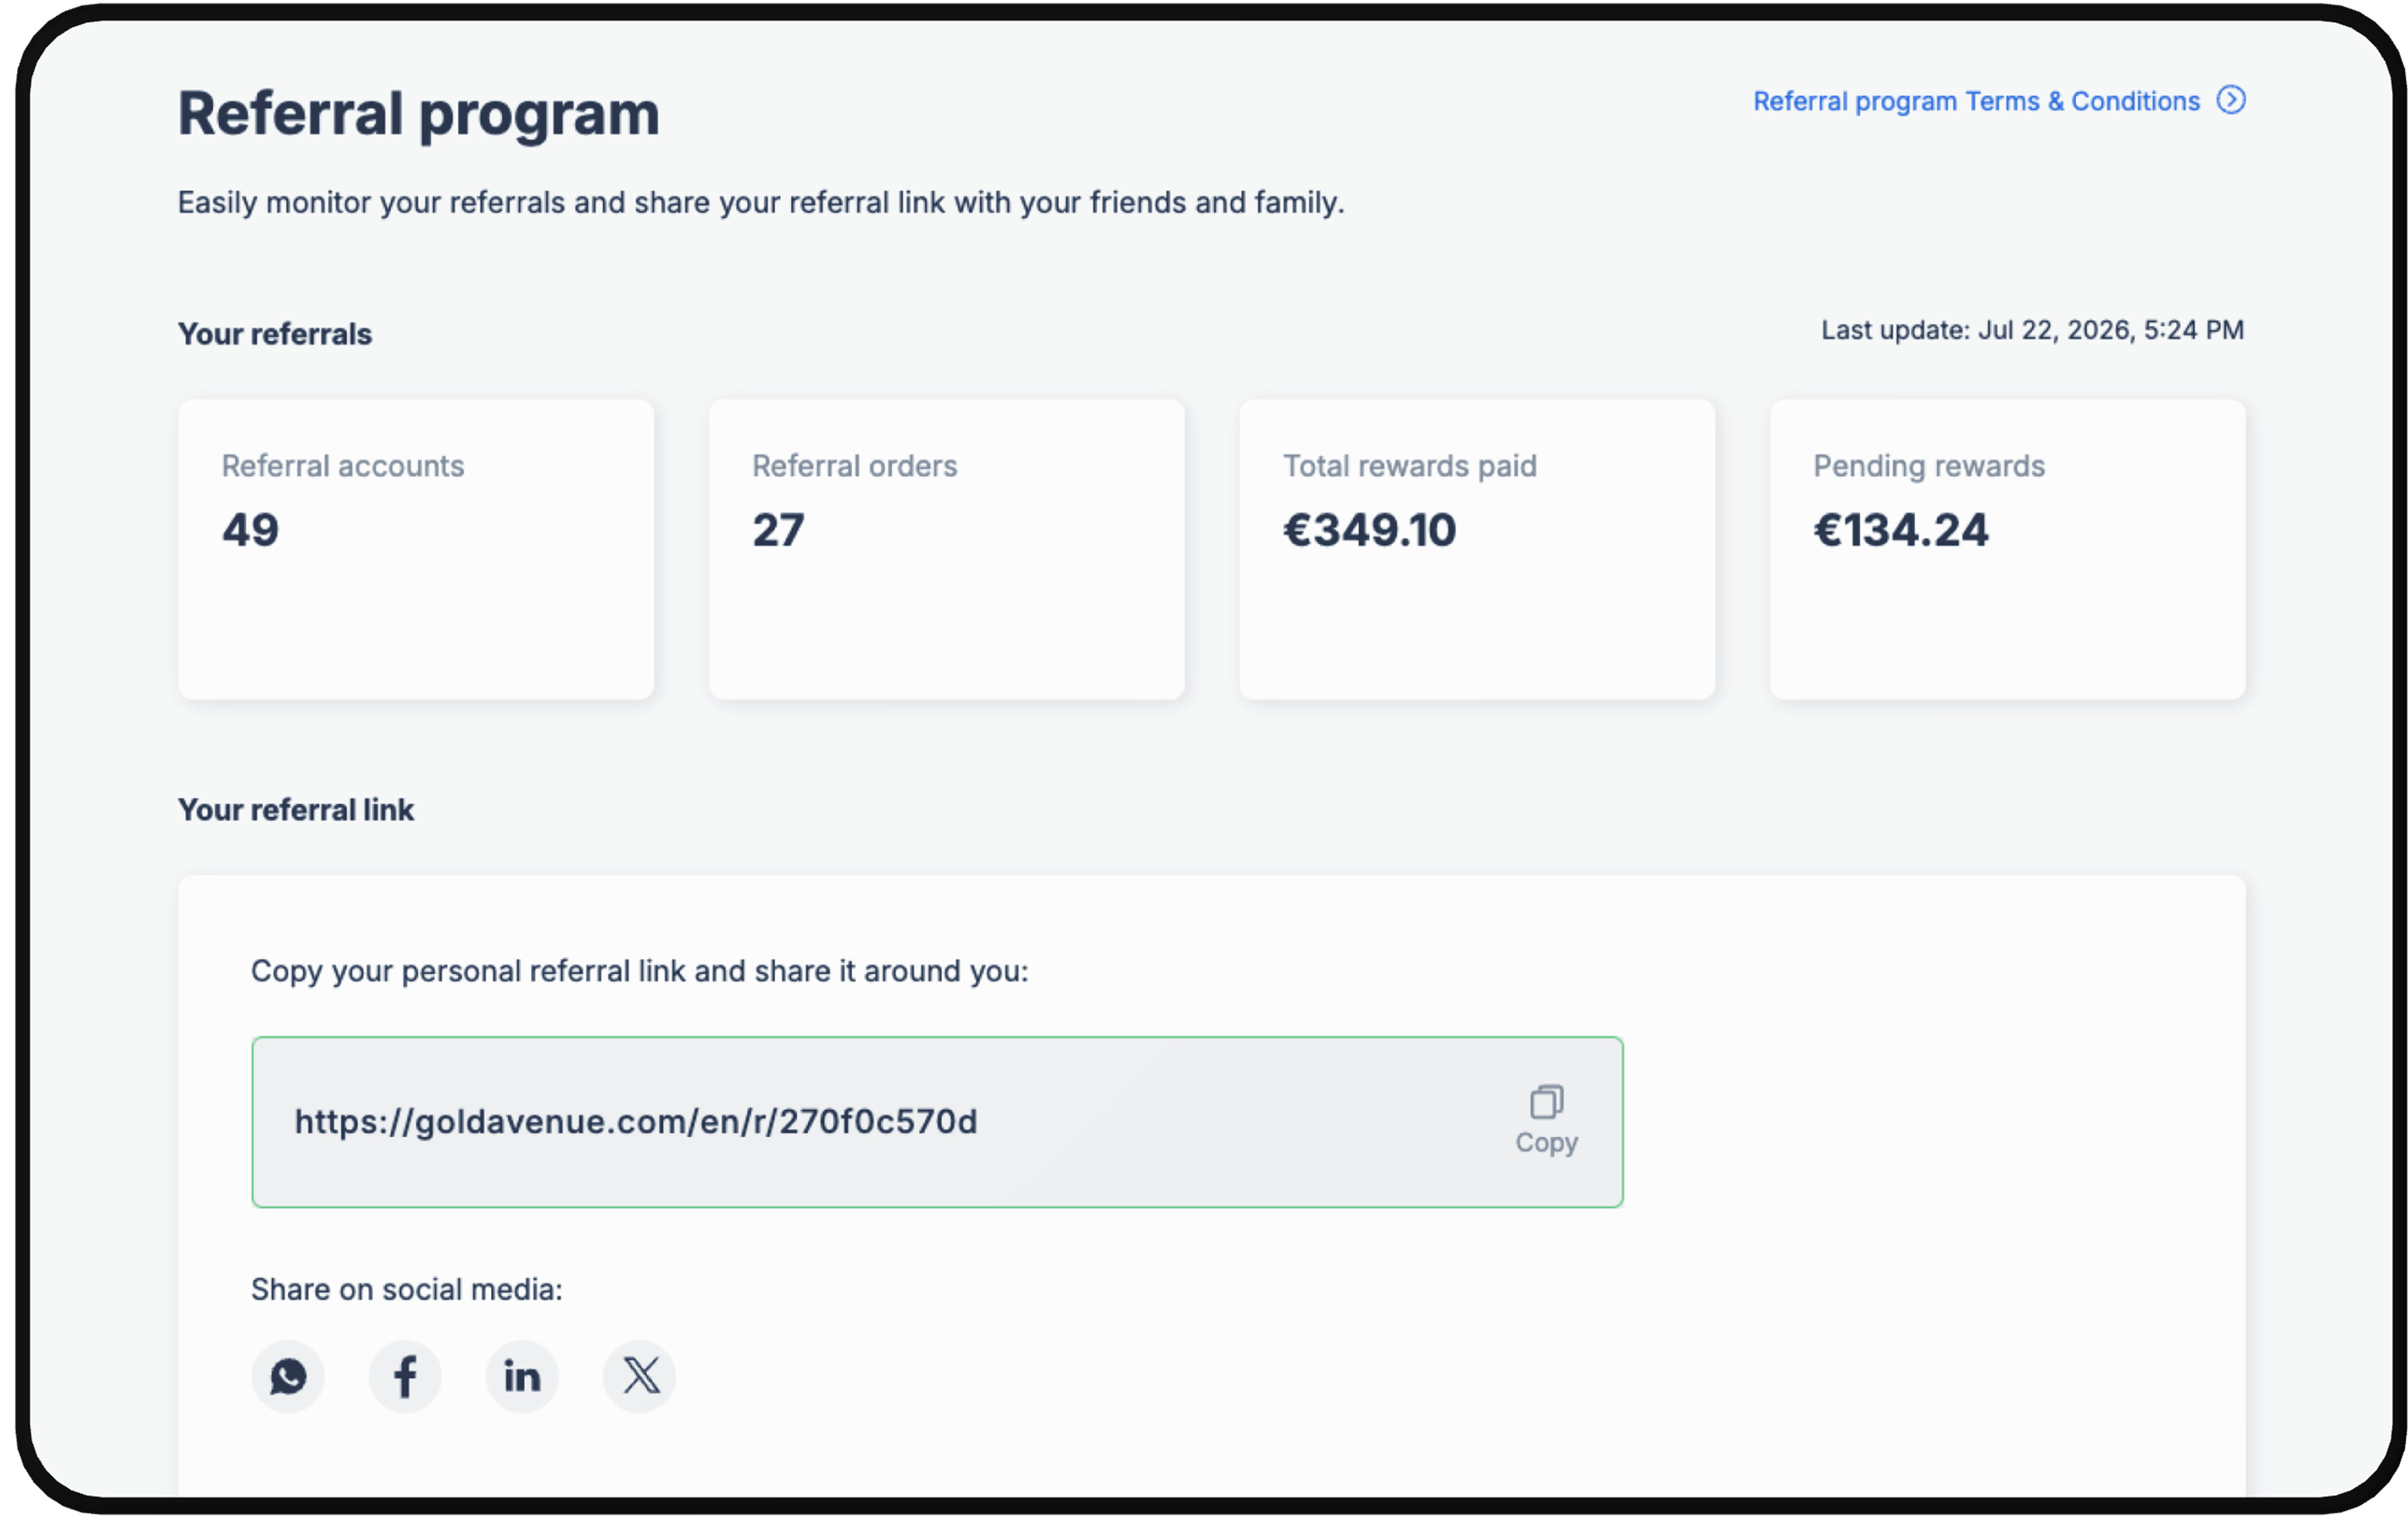Click the Total rewards paid card
The height and width of the screenshot is (1520, 2408).
(x=1477, y=550)
